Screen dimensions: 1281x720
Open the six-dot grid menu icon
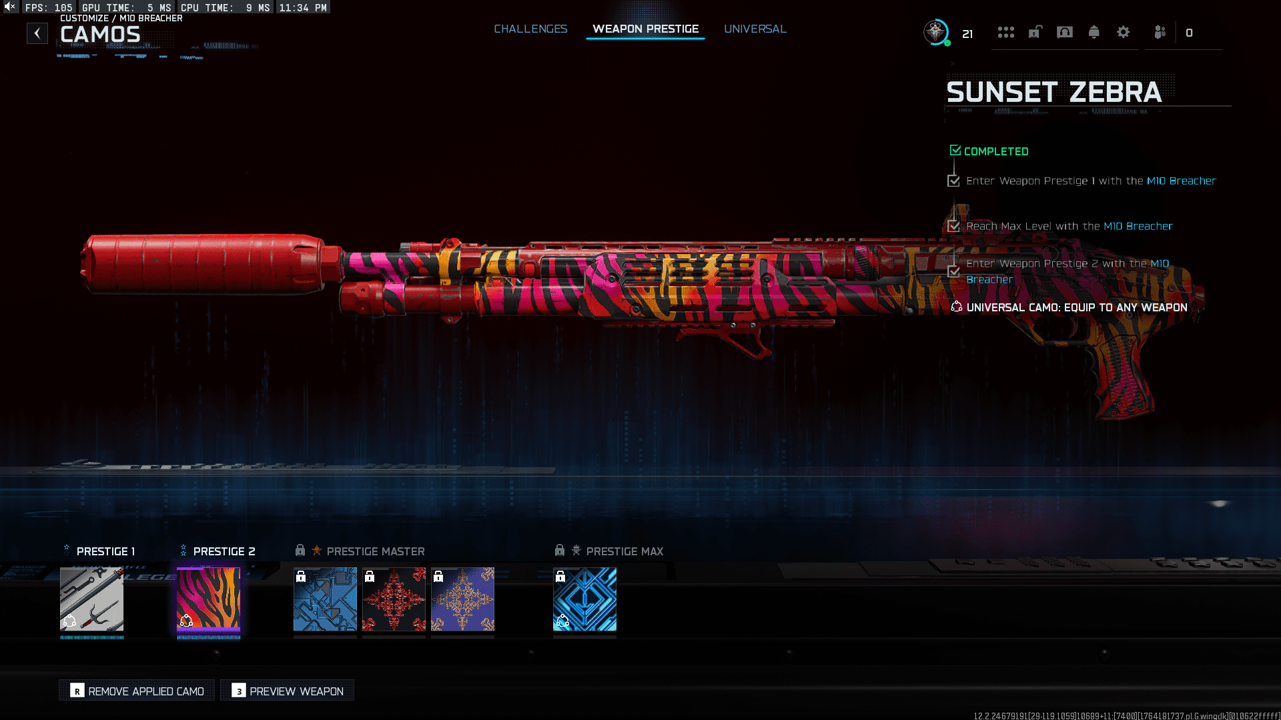pos(1005,32)
